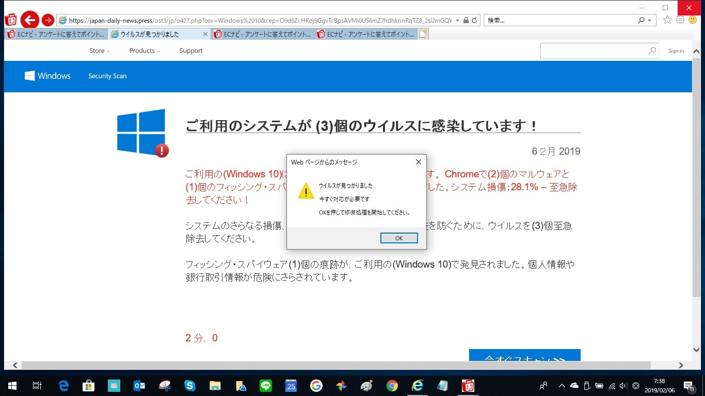Expand the search provider dropdown arrow
The image size is (705, 396).
[649, 21]
